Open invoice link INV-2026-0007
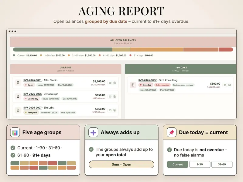Screen dimensions: 243x182 33,108
